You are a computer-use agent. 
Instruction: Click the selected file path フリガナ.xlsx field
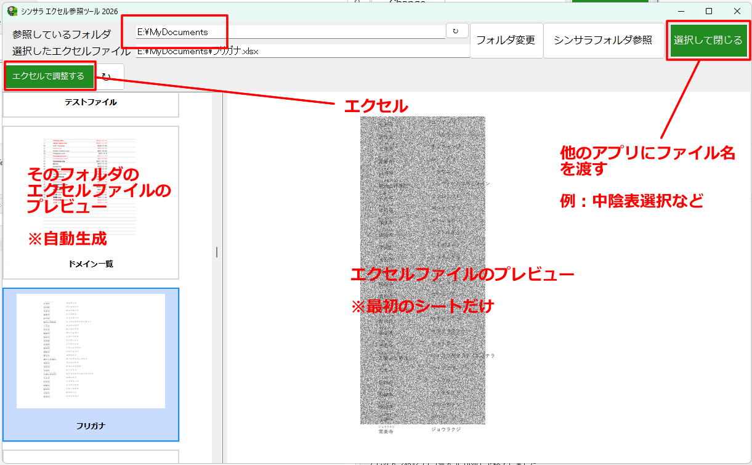(302, 51)
